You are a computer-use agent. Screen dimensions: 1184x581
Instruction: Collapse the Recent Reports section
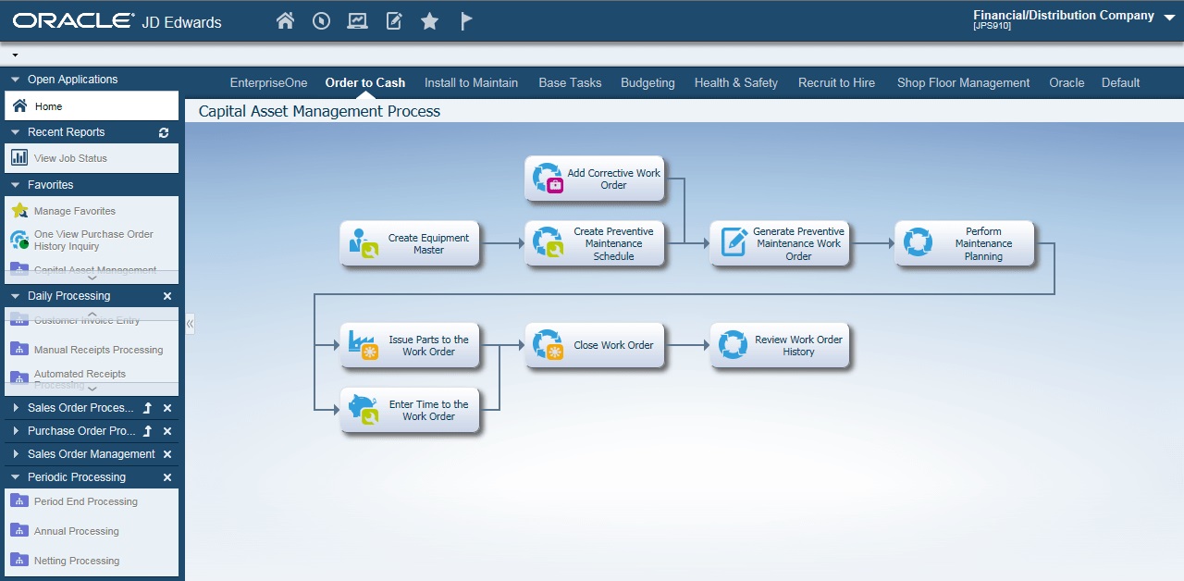coord(15,132)
